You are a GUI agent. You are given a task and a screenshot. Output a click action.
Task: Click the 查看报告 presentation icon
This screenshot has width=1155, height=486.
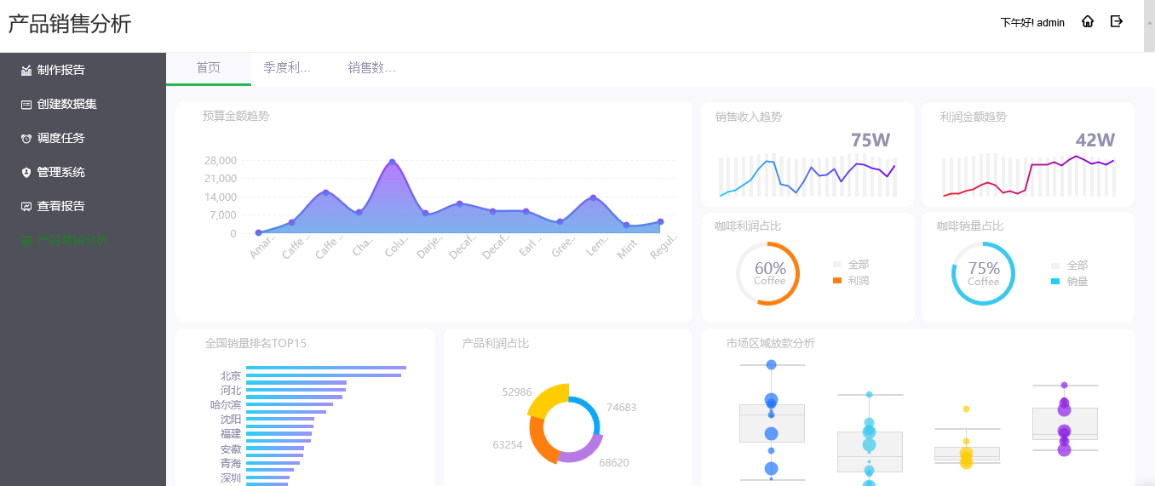pyautogui.click(x=26, y=206)
